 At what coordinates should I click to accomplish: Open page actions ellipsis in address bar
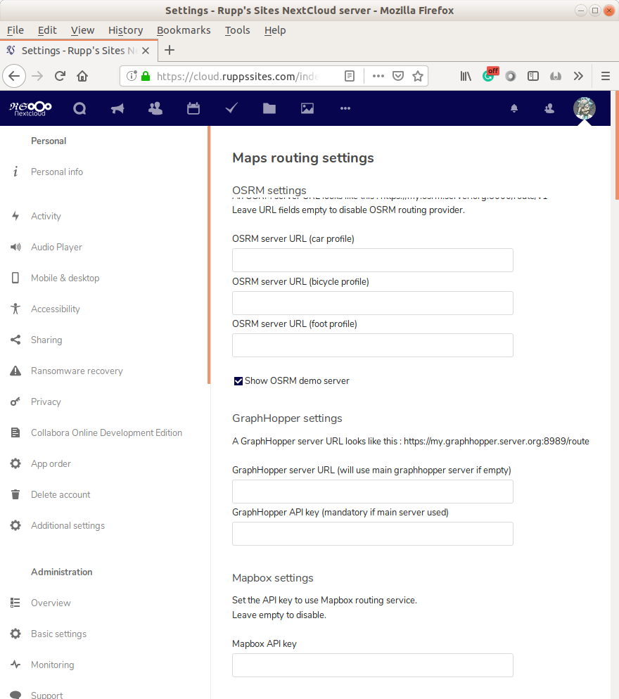[x=378, y=76]
